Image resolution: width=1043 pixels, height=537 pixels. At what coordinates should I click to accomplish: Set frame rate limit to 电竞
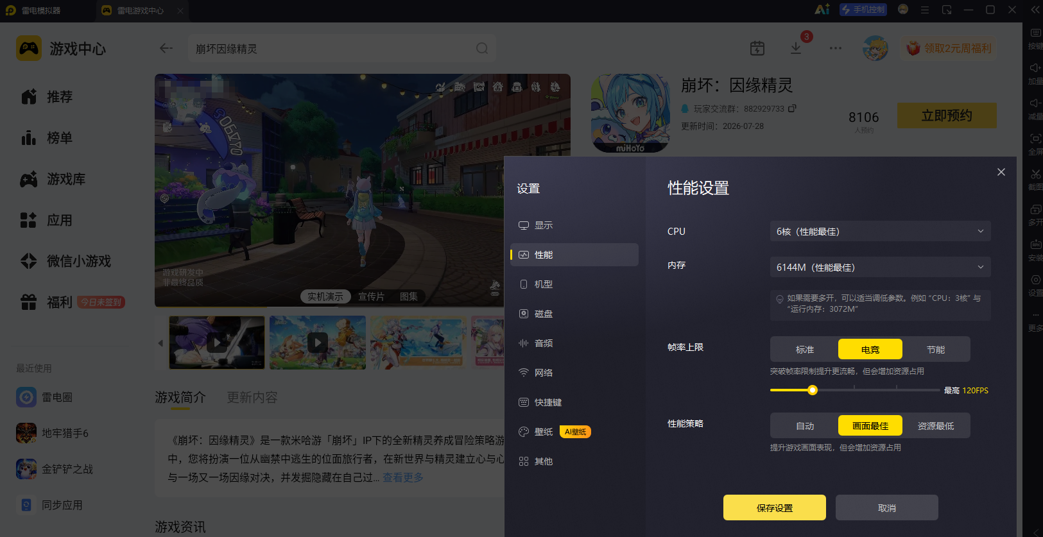[870, 349]
